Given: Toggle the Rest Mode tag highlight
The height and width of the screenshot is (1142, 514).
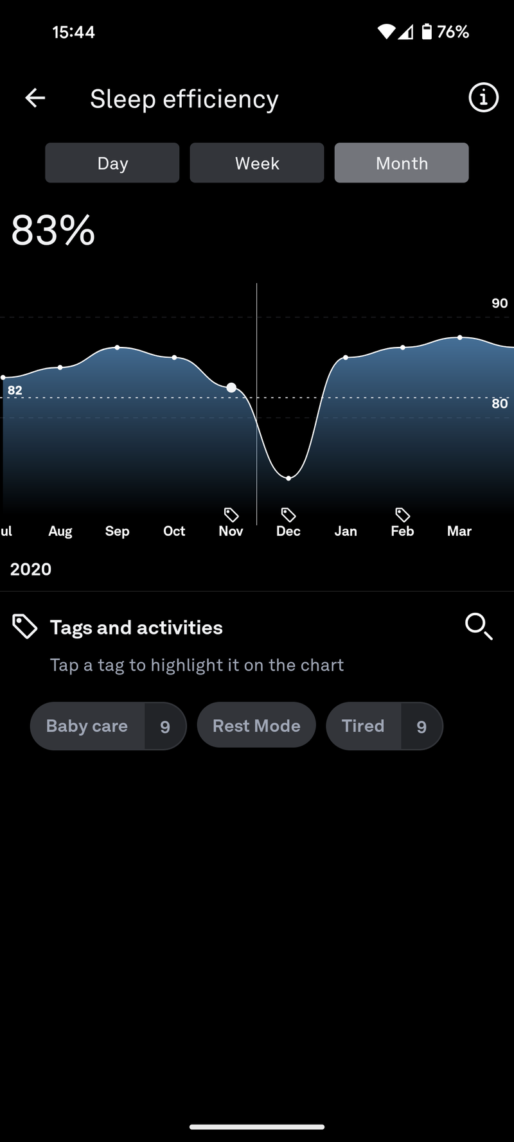Looking at the screenshot, I should (x=256, y=726).
